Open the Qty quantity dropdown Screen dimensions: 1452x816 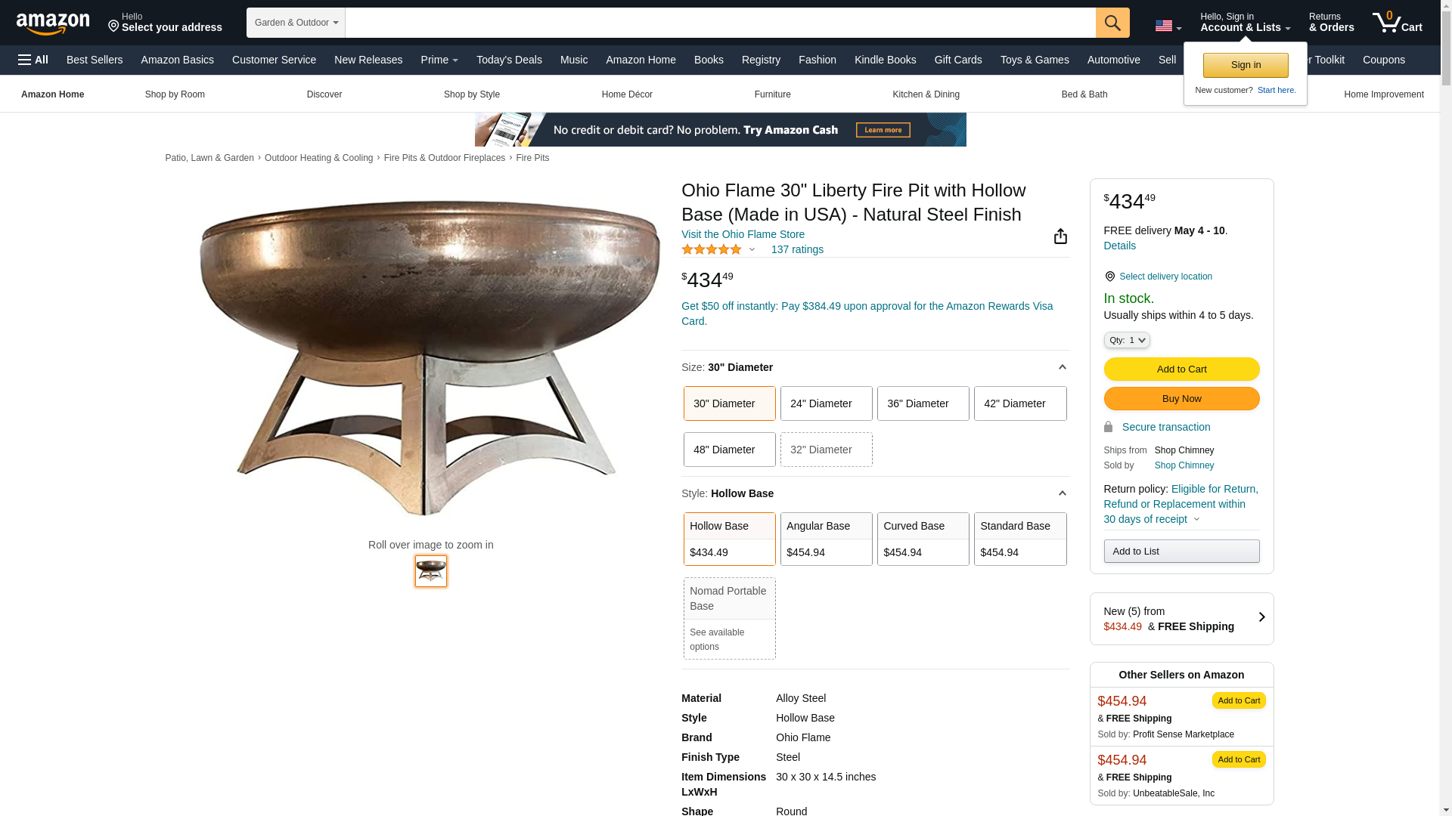point(1126,341)
